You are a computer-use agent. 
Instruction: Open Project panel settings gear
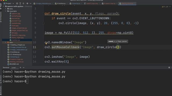27,3
